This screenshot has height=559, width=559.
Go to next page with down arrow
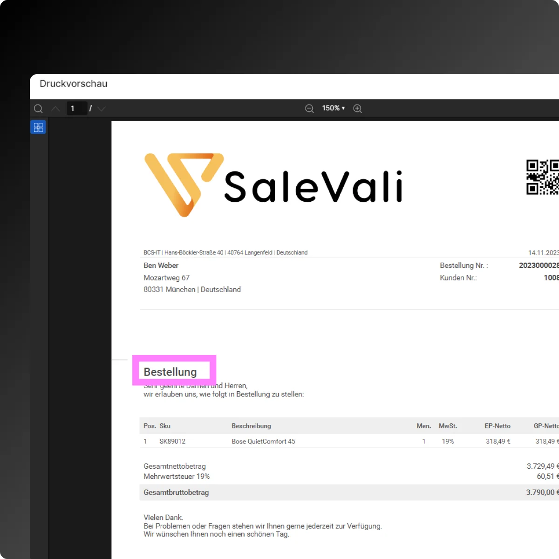pos(102,109)
